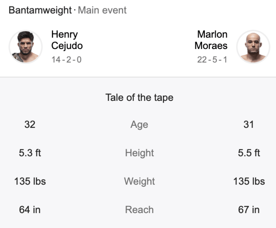Select the 14-2-0 record text

[67, 59]
